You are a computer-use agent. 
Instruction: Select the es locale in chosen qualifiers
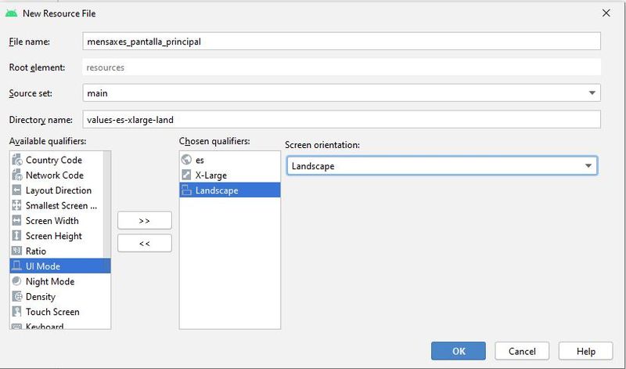[230, 160]
